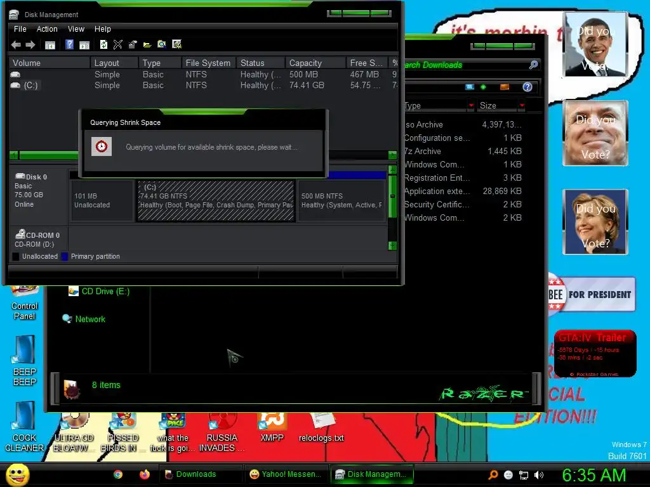Open Help via blue question mark toolbar icon
The image size is (650, 487).
point(69,44)
